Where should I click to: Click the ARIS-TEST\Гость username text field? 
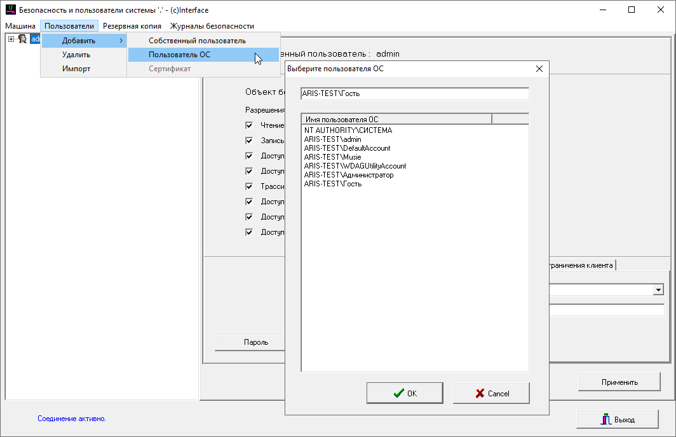[414, 94]
